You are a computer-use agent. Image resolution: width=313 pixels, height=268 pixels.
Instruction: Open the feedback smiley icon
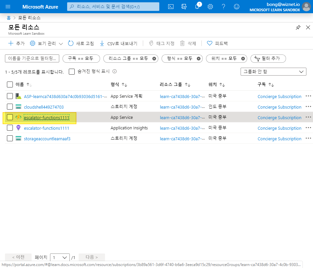coord(237,7)
